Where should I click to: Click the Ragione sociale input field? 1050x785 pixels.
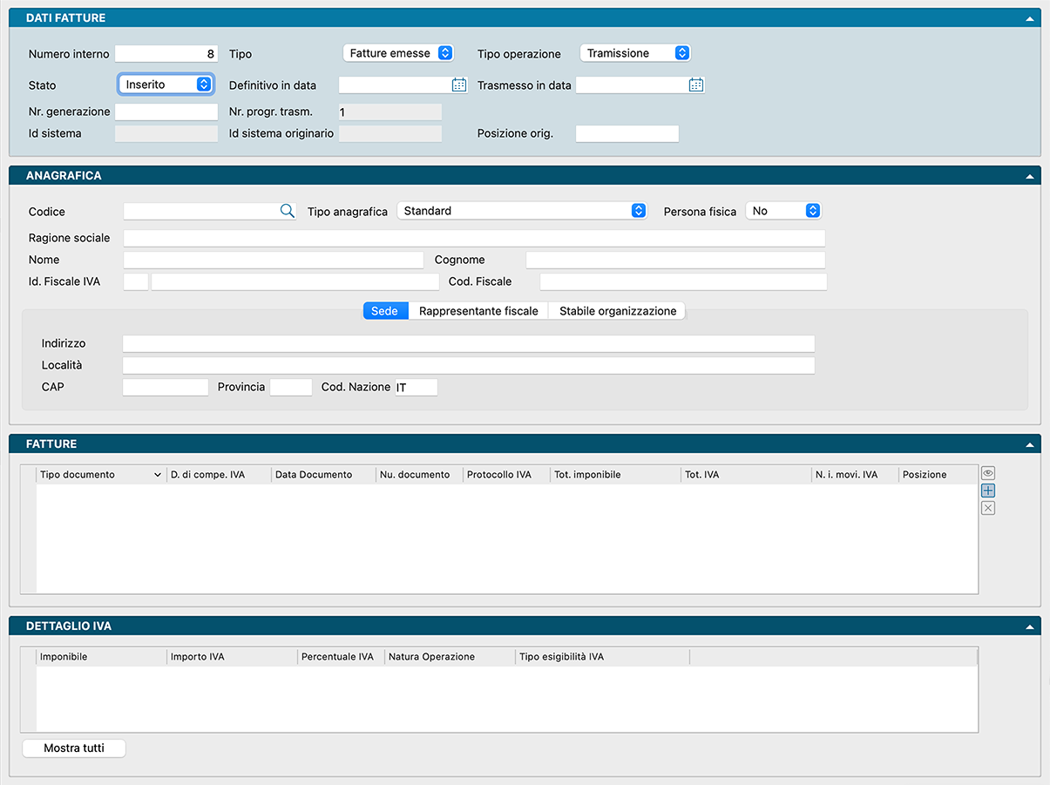tap(473, 238)
